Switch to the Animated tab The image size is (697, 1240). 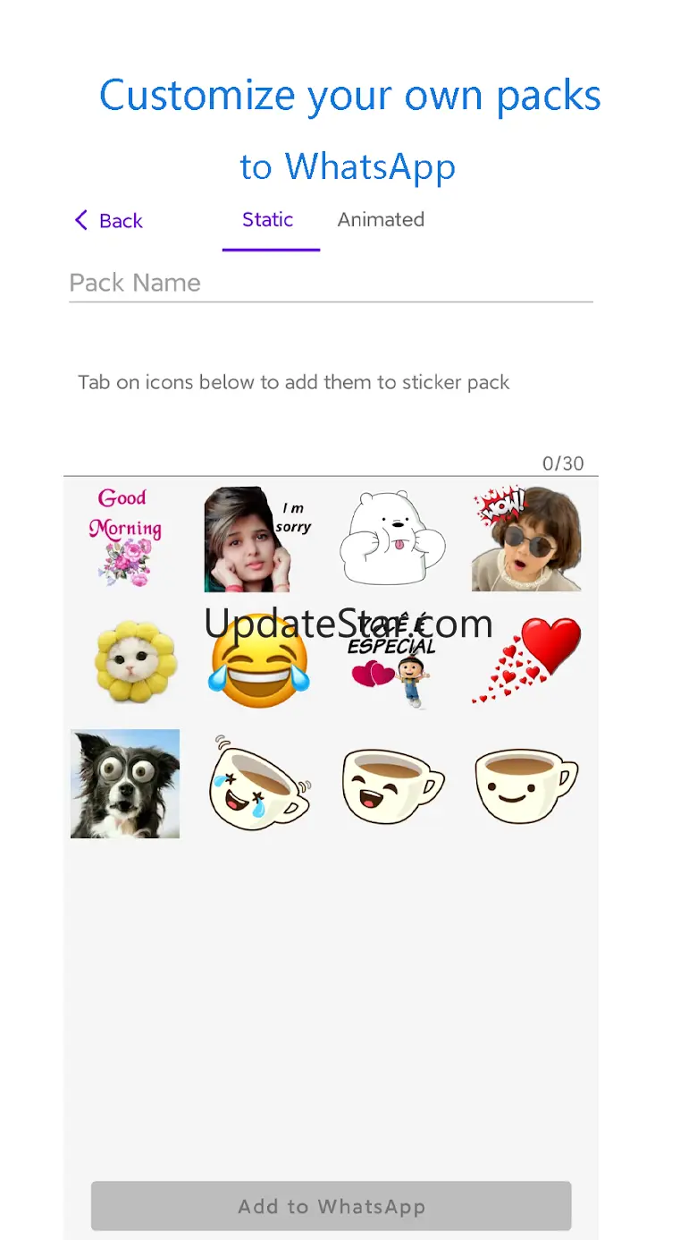pos(381,220)
